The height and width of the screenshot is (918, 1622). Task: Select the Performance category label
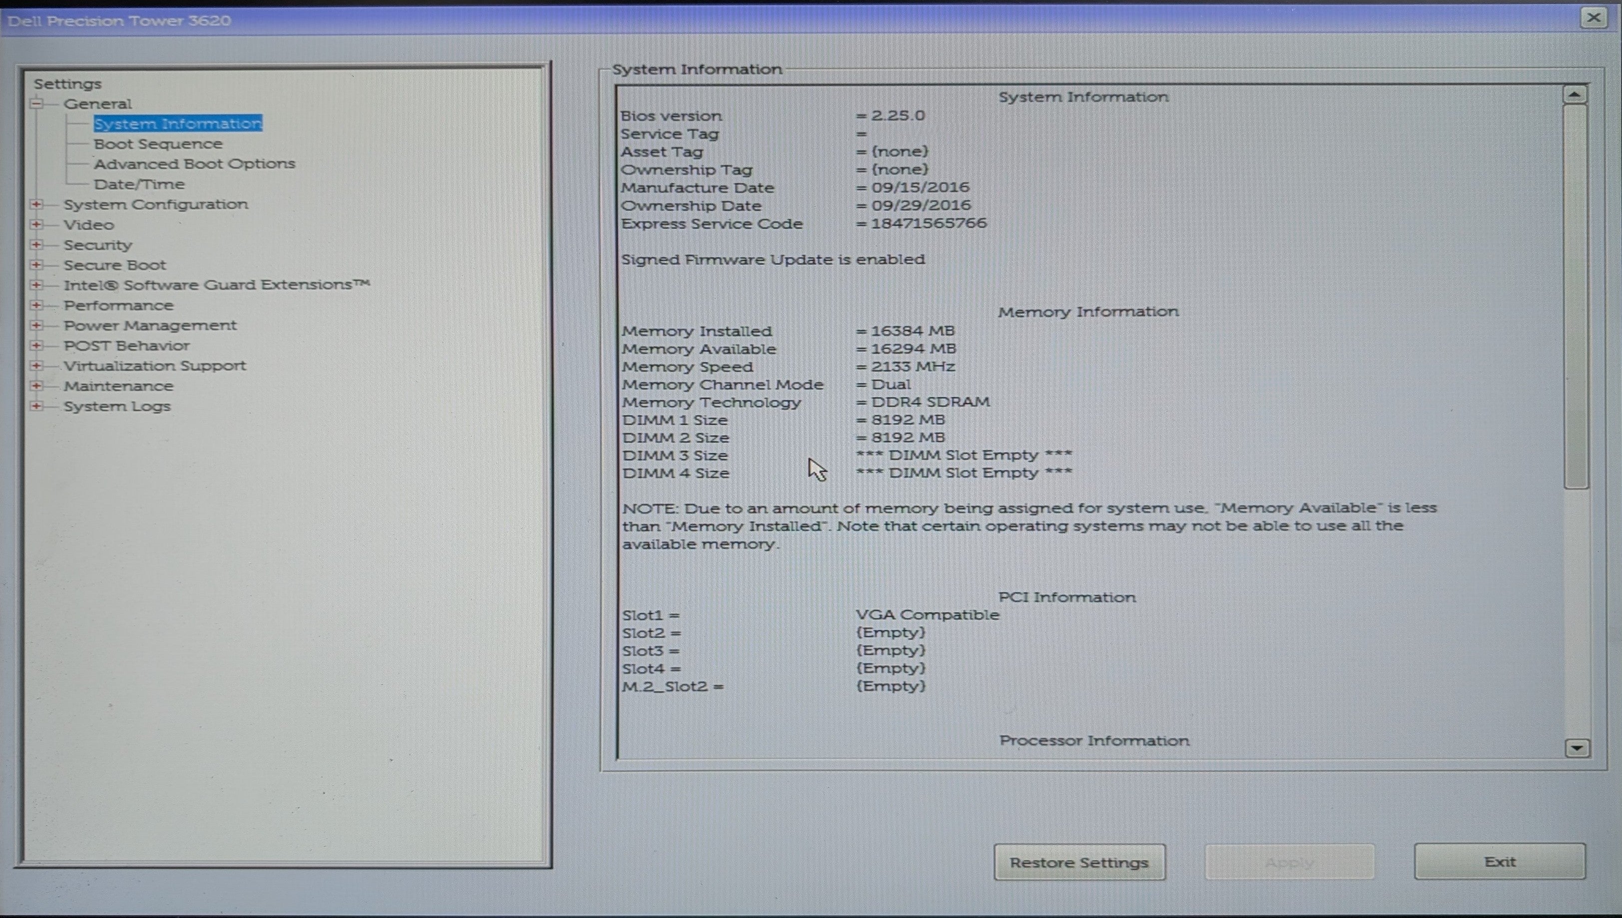[x=118, y=305]
